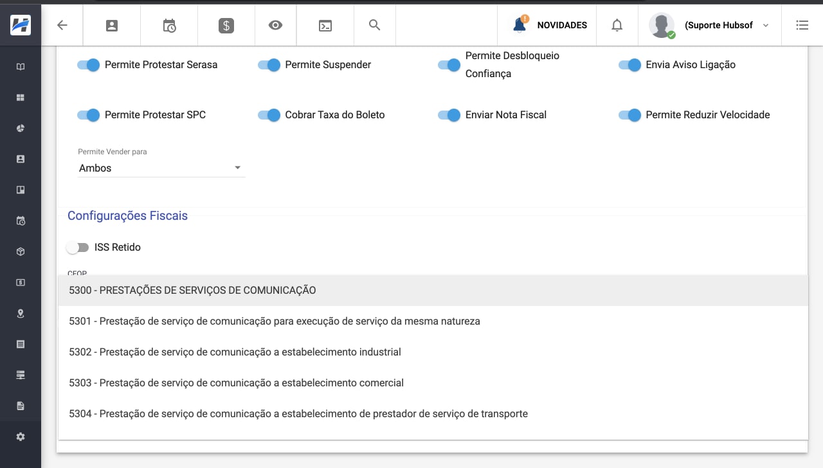
Task: Open the document file icon in sidebar
Action: point(21,406)
